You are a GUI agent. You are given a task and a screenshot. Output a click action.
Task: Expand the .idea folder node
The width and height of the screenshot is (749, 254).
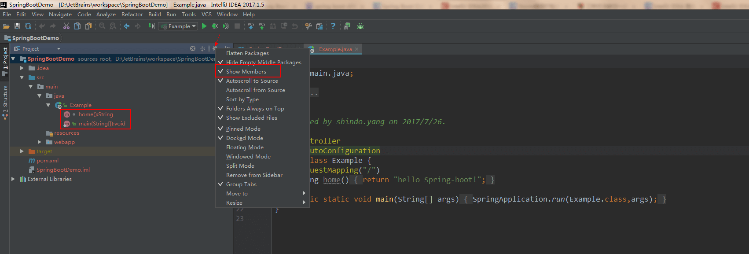[22, 68]
